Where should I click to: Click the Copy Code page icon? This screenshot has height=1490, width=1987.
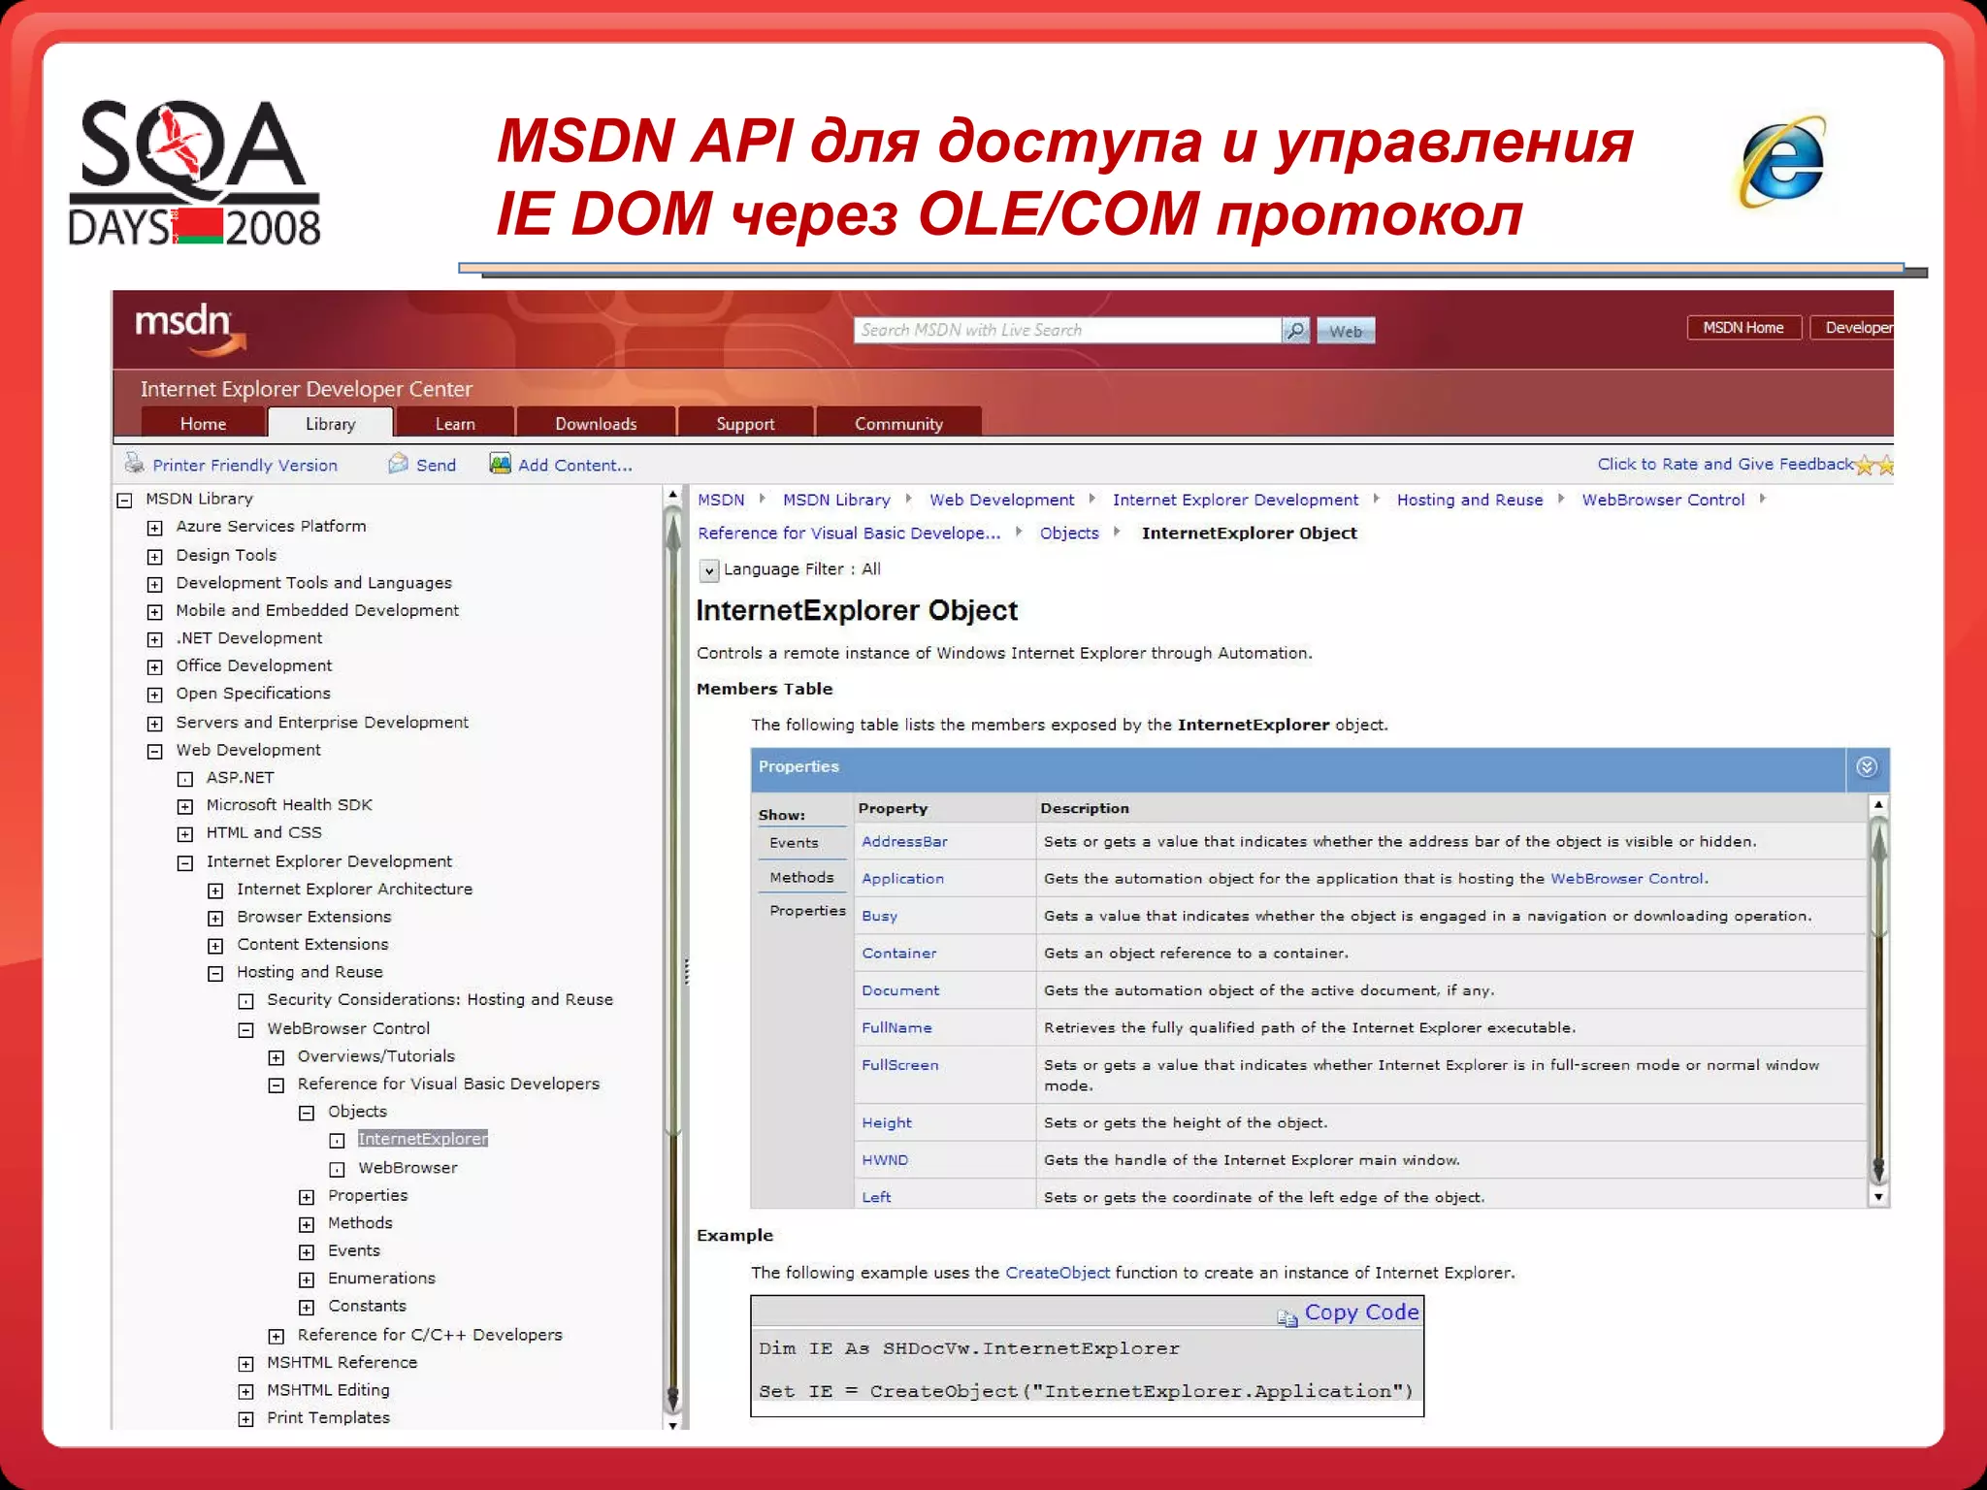(1287, 1317)
